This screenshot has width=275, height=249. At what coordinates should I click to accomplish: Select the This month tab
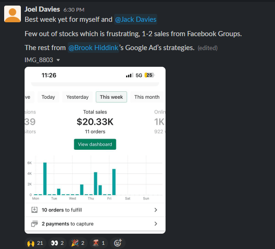coord(147,97)
